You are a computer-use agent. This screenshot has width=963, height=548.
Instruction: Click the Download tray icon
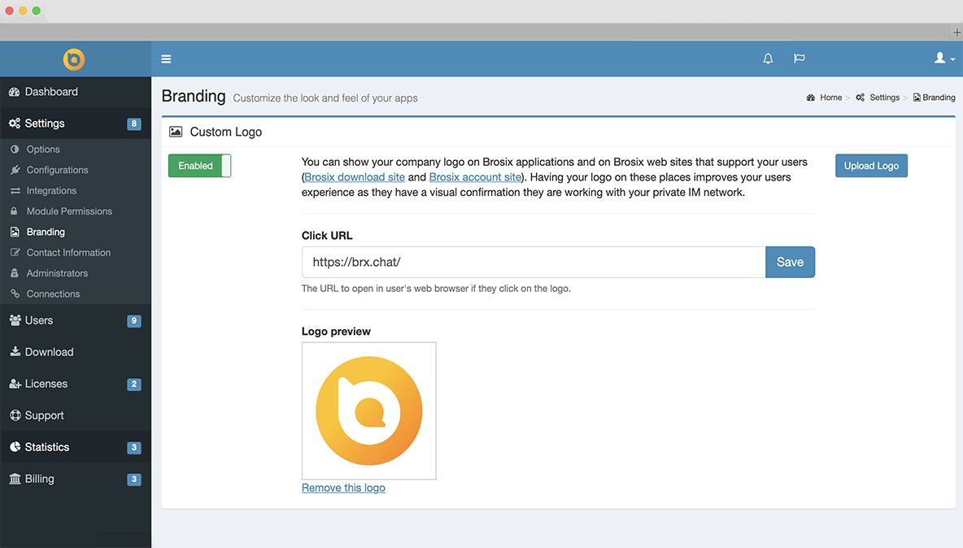tap(15, 351)
